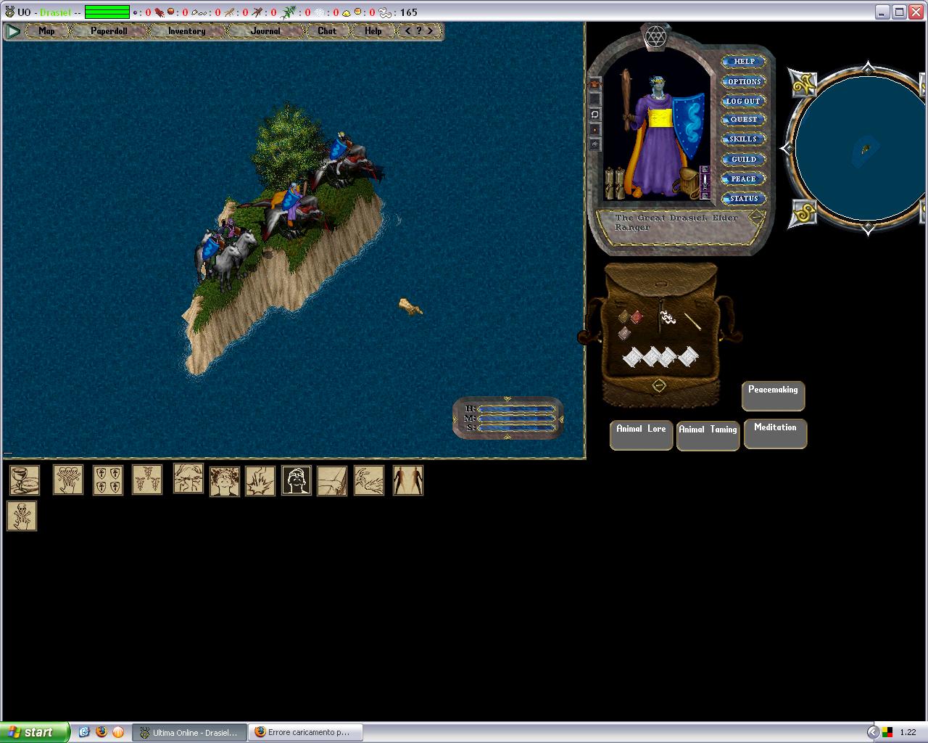Click the stamina bar in the status gump
Viewport: 928px width, 743px height.
516,428
